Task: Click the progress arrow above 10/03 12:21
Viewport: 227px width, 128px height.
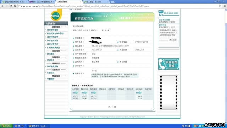Action: point(139,93)
